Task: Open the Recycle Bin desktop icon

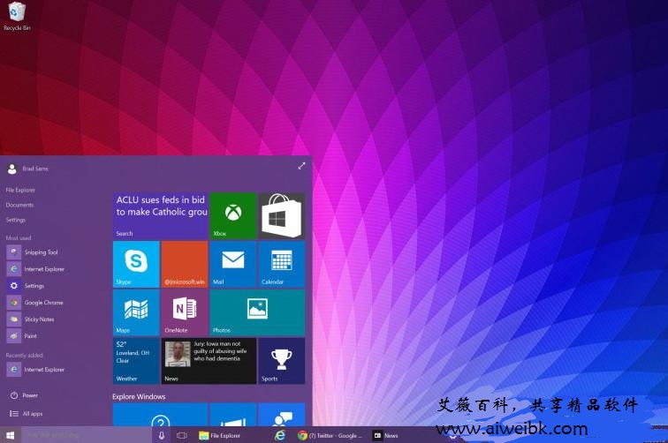Action: pyautogui.click(x=17, y=16)
